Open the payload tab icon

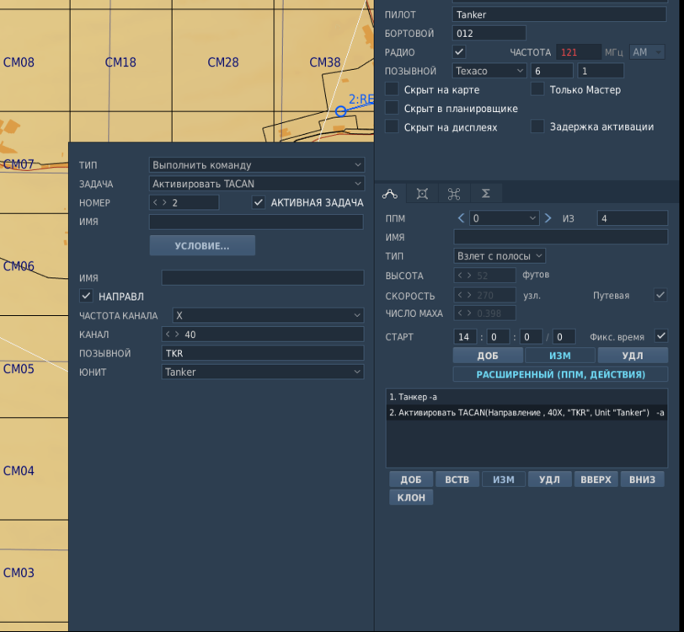click(422, 194)
